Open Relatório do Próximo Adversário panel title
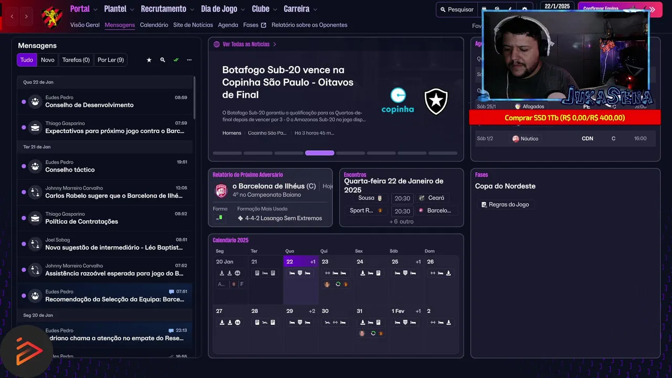The image size is (672, 378). (248, 175)
